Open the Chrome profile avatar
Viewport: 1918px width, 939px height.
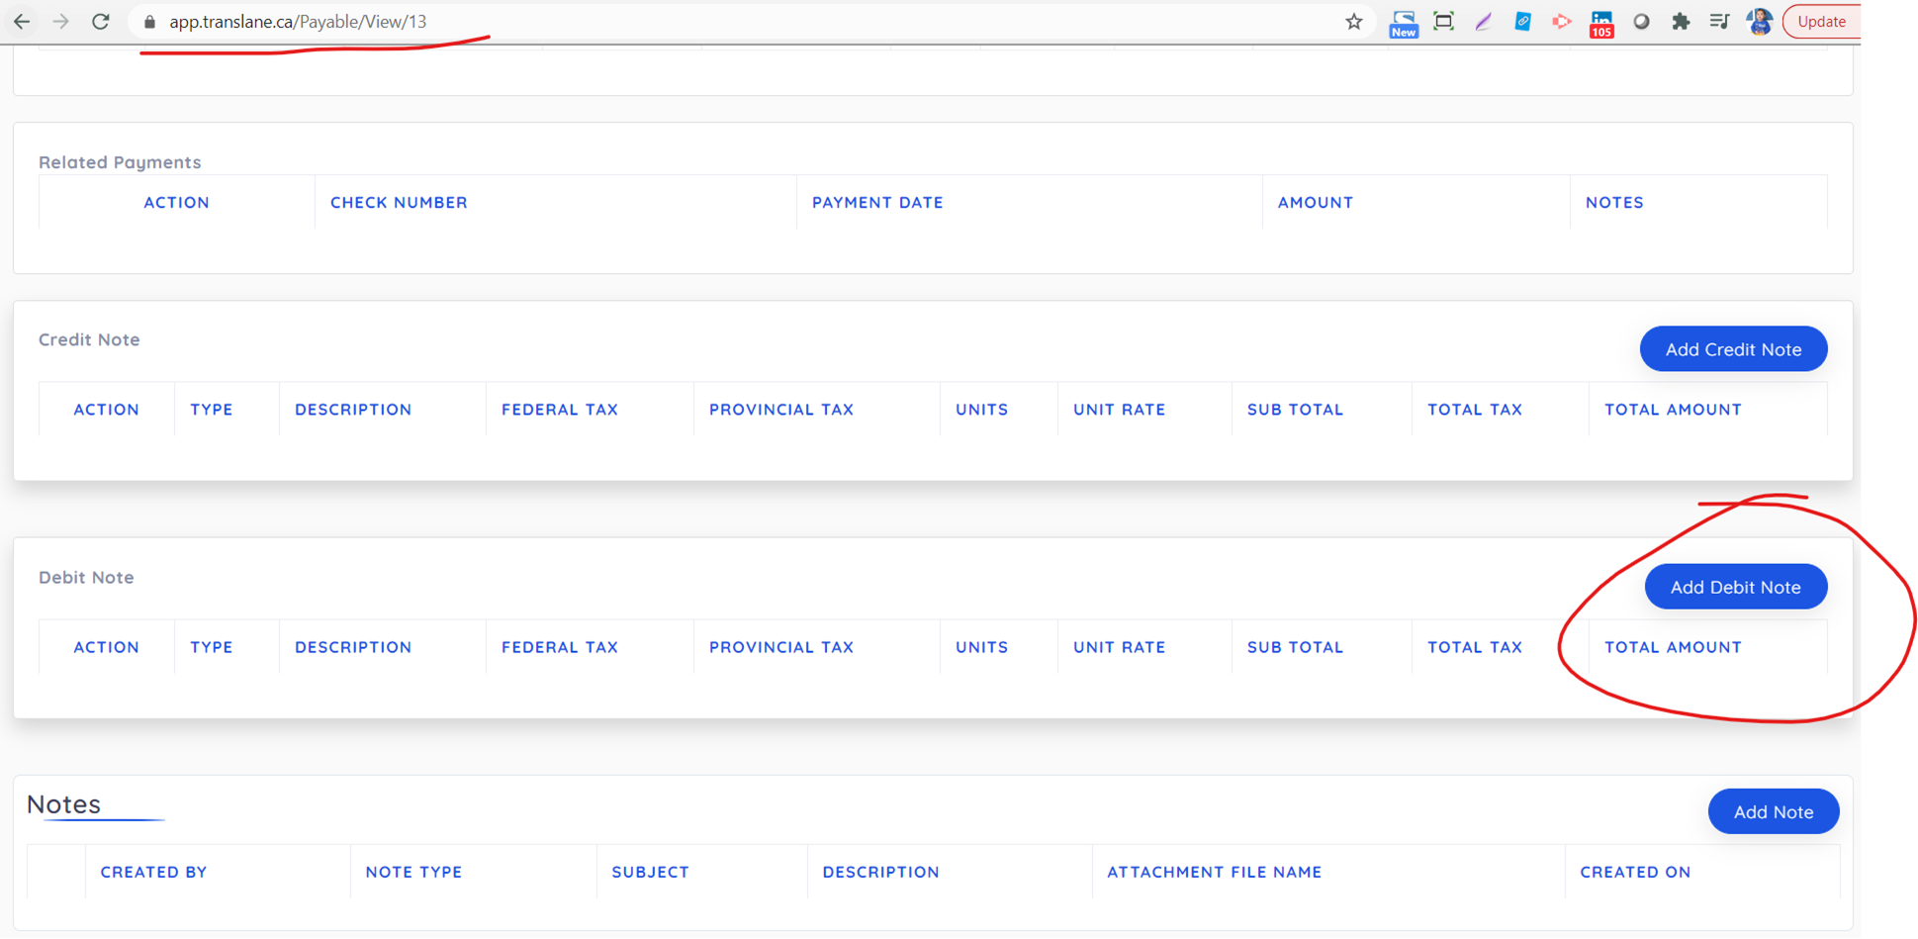tap(1759, 22)
